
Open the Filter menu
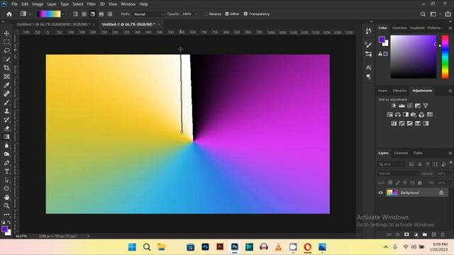(x=92, y=4)
